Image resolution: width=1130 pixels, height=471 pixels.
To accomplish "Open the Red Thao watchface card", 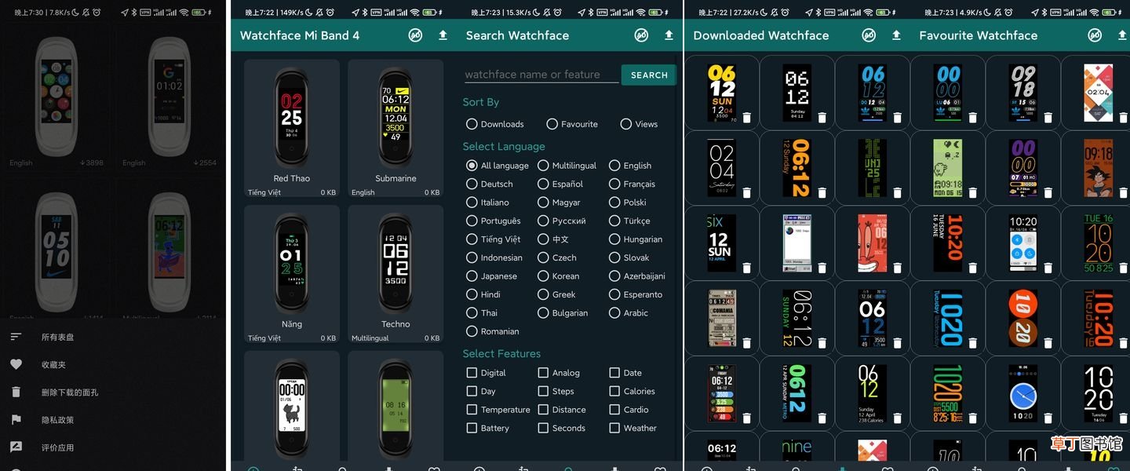I will [292, 129].
